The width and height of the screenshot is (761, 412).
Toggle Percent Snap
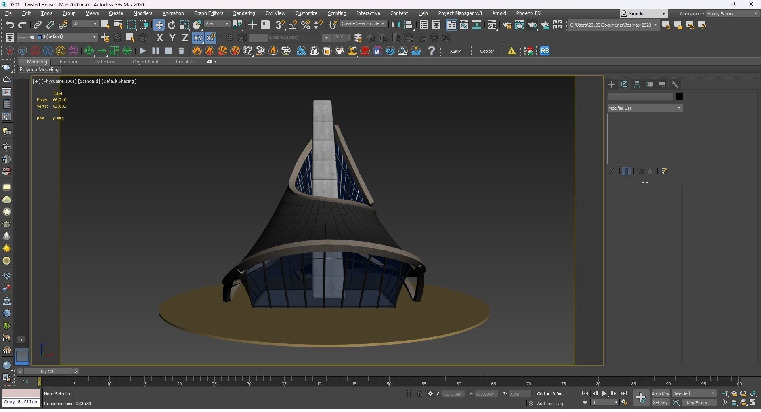point(306,25)
